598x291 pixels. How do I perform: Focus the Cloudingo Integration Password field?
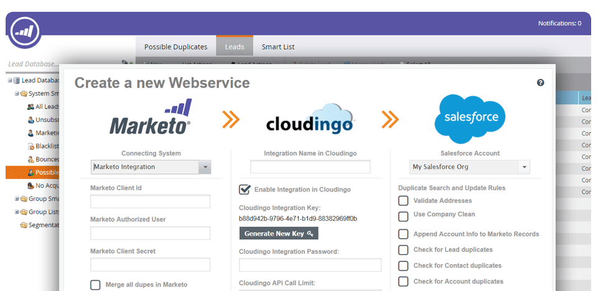(x=310, y=265)
